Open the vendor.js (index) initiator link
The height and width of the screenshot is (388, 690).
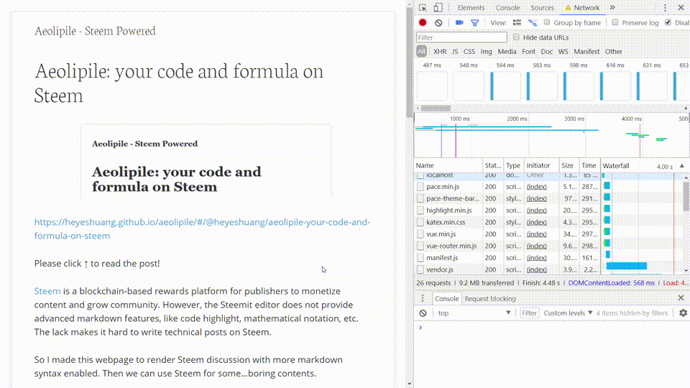click(x=536, y=269)
